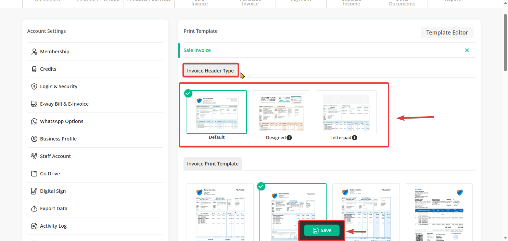Open the Template Editor
508x241 pixels.
447,33
